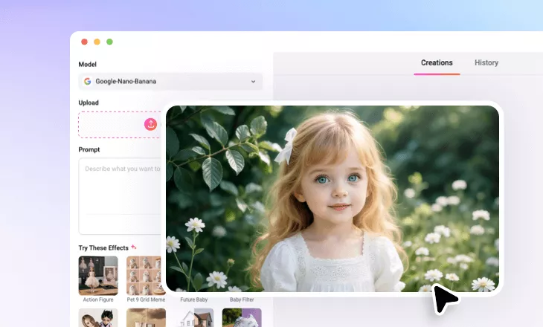This screenshot has width=543, height=327.
Task: Click inside the Prompt text area
Action: pyautogui.click(x=119, y=193)
